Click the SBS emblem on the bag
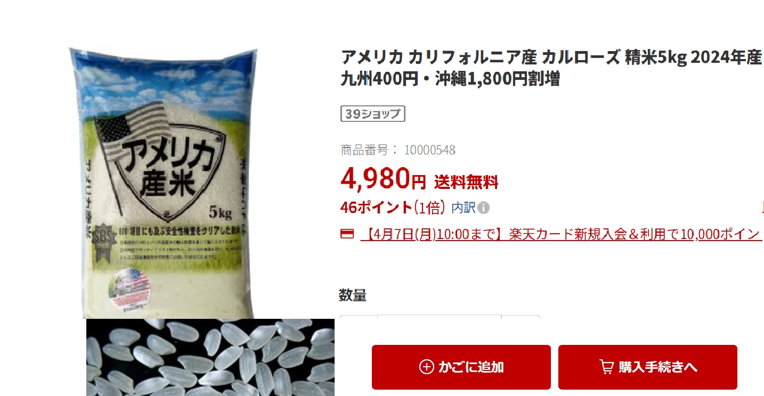The height and width of the screenshot is (396, 764). pos(102,241)
